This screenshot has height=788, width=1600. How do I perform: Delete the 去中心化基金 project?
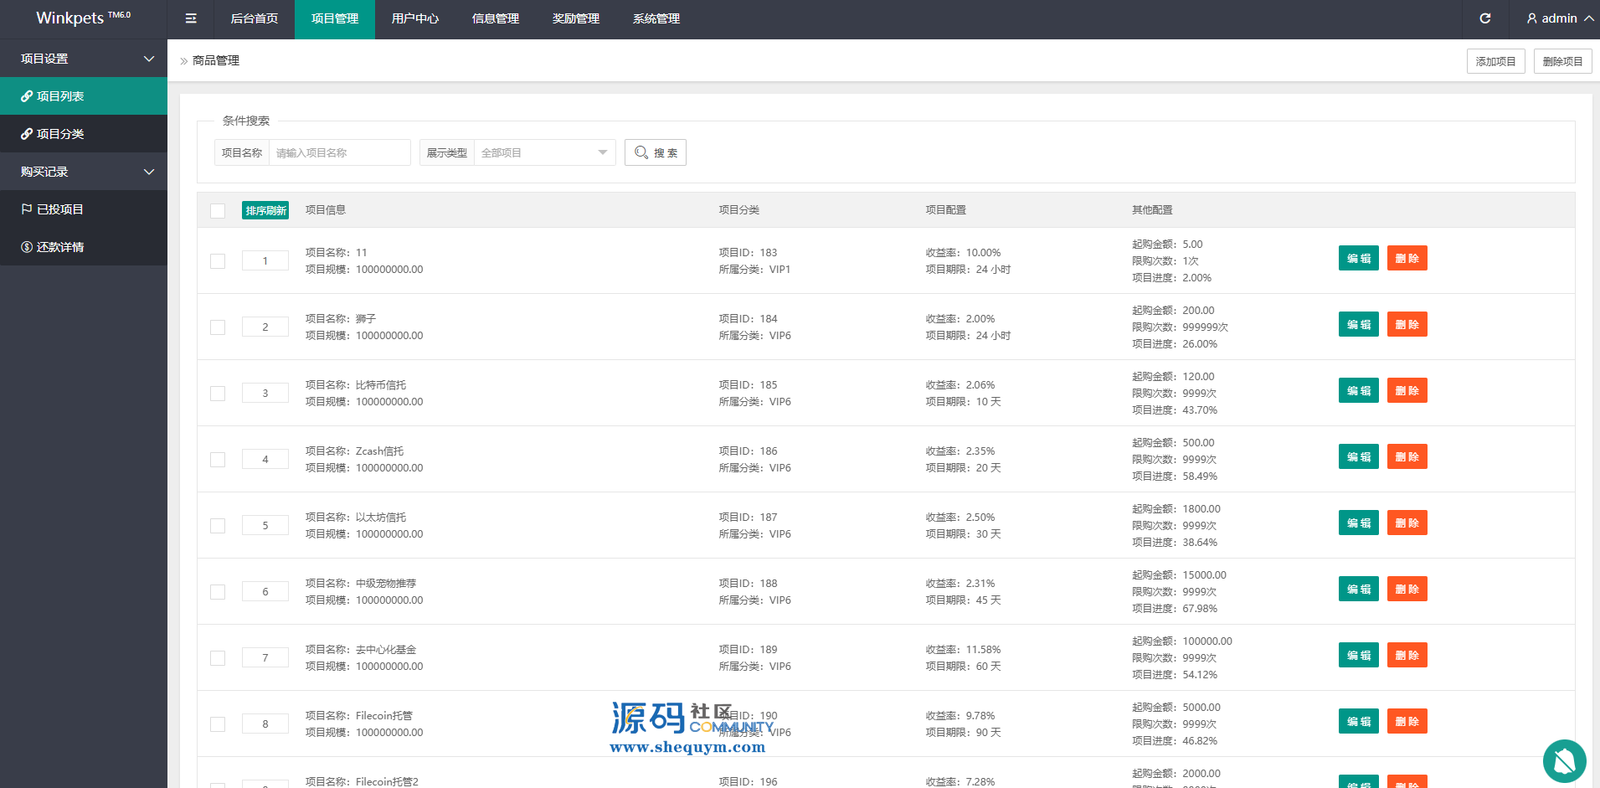pyautogui.click(x=1407, y=655)
